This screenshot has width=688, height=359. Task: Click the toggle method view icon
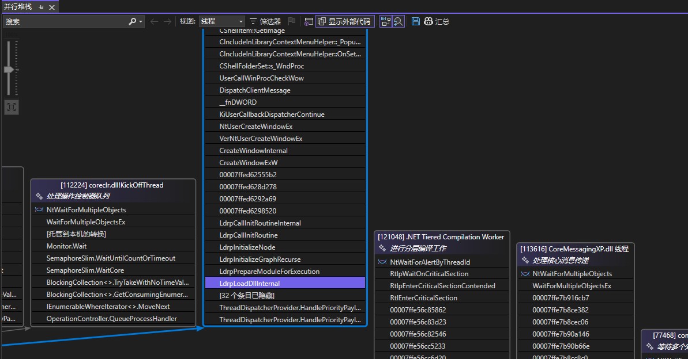click(309, 21)
